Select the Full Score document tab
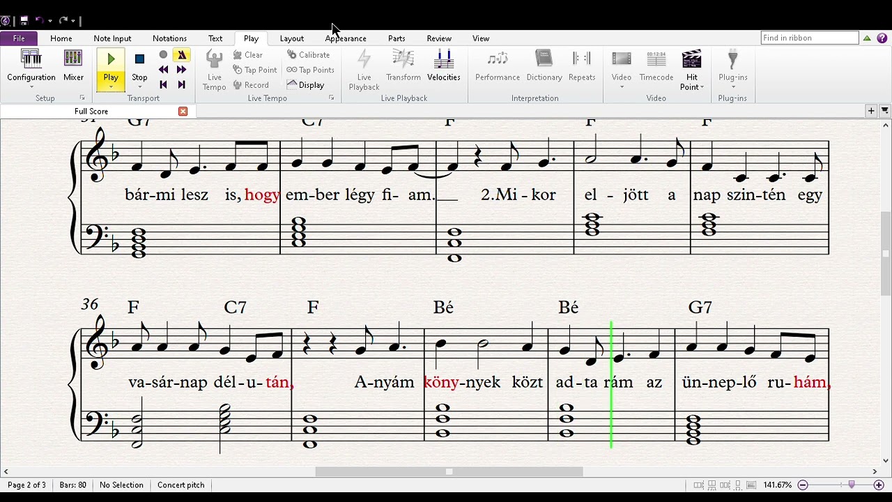892x502 pixels. pyautogui.click(x=91, y=112)
